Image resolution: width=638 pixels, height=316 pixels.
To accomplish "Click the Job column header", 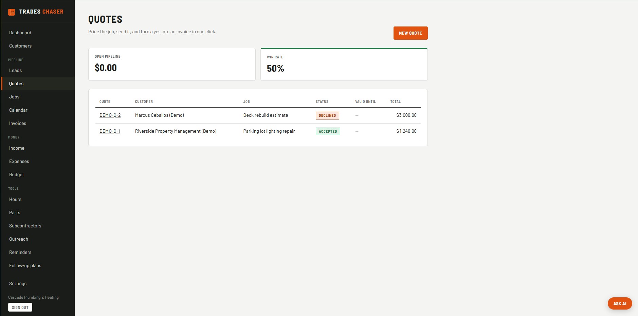I will click(x=247, y=101).
